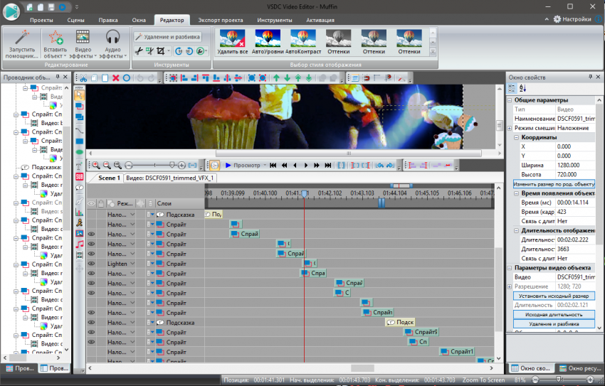Click Установить исходный размер button
605x386 pixels.
coord(554,296)
